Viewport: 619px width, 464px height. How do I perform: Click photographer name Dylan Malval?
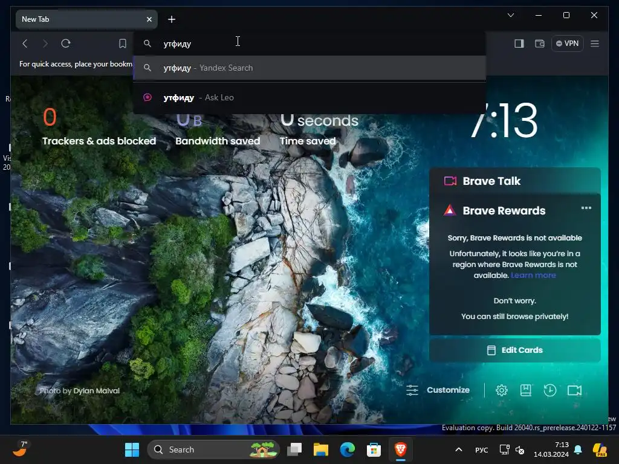(x=96, y=391)
